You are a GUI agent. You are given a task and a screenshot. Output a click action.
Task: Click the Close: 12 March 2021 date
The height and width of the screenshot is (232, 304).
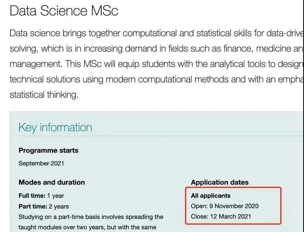click(x=221, y=217)
